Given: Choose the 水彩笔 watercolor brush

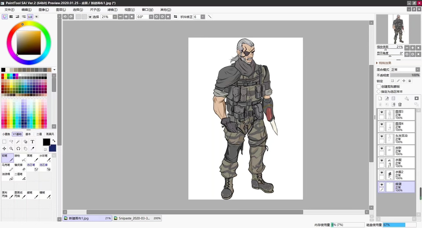Looking at the screenshot, I should coord(45,158).
